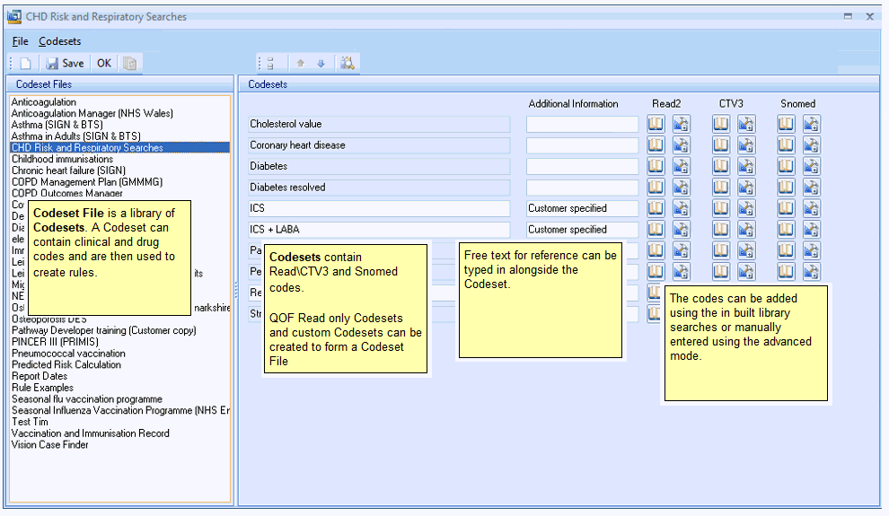
Task: Open CTV3 library search for Diabetes
Action: pyautogui.click(x=721, y=166)
